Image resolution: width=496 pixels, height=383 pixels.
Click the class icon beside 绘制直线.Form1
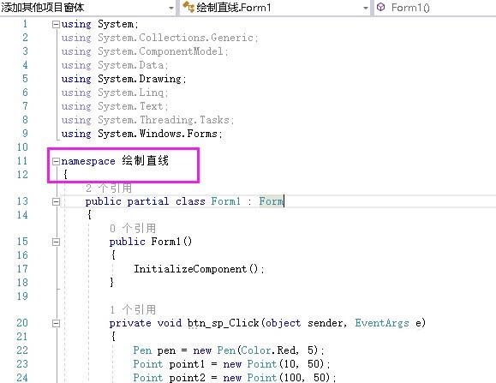pos(188,7)
